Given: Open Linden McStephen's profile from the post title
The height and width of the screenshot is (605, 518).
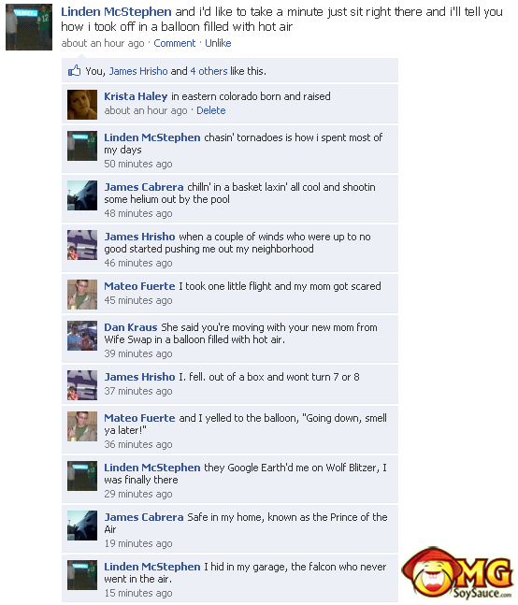Looking at the screenshot, I should click(116, 12).
